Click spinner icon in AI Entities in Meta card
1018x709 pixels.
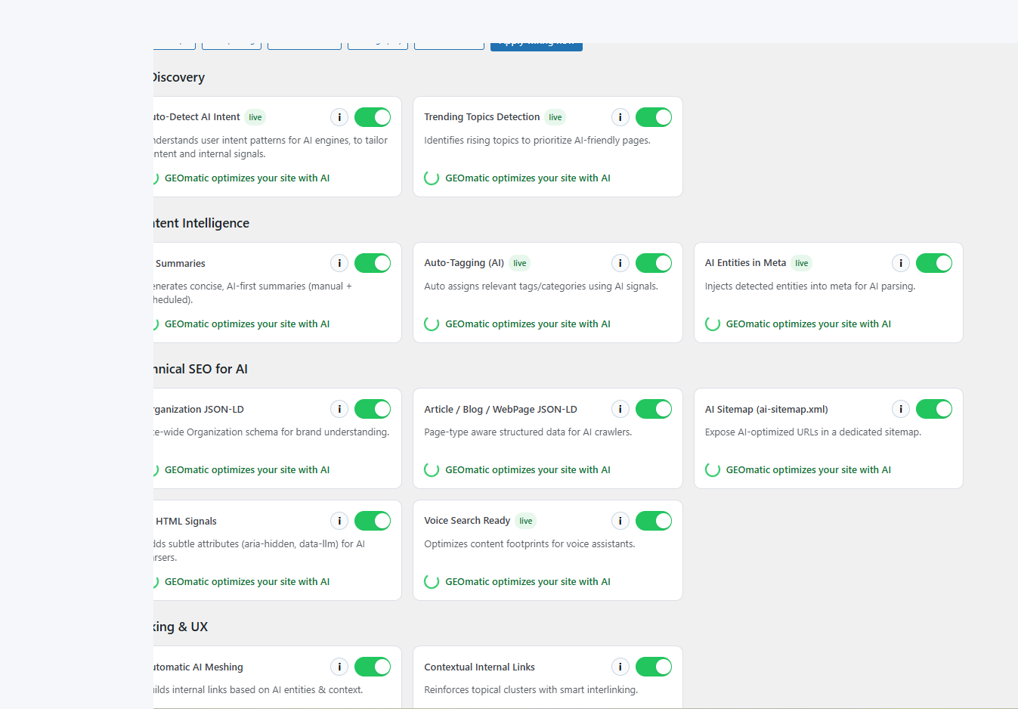[713, 324]
